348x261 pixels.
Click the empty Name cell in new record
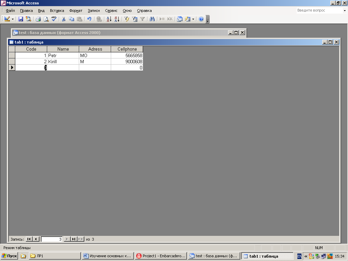(x=63, y=68)
